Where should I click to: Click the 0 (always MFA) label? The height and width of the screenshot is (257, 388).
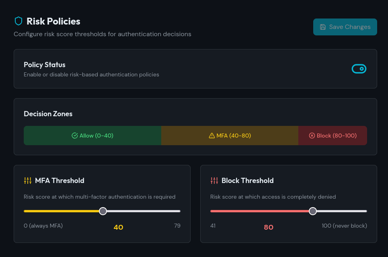pos(43,226)
